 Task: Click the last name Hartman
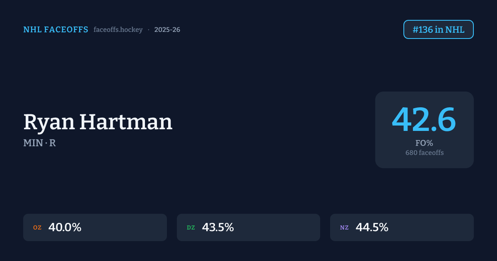pos(126,123)
